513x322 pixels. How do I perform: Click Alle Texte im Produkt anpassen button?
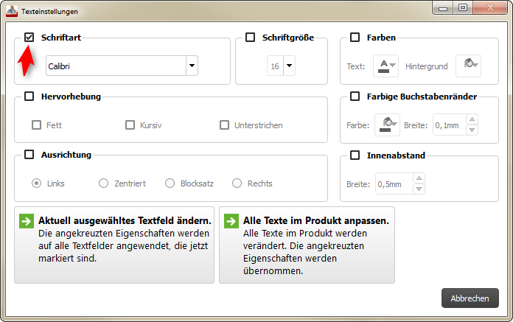click(307, 245)
